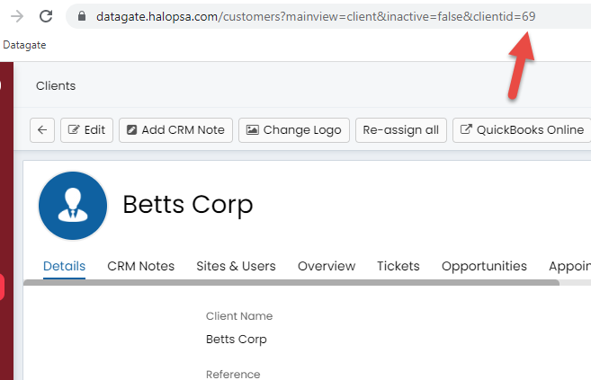Open the Datagate bookmark
Image resolution: width=591 pixels, height=380 pixels.
point(24,45)
